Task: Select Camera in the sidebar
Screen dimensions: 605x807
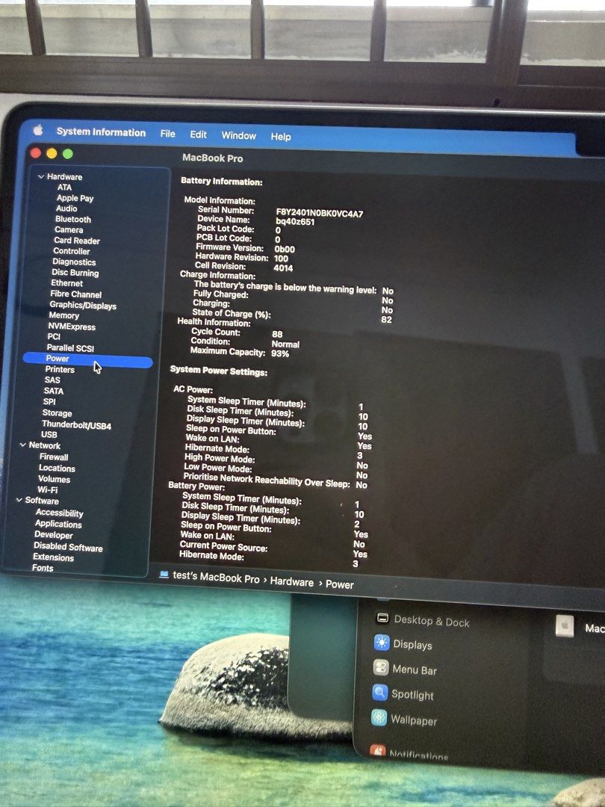Action: point(69,229)
